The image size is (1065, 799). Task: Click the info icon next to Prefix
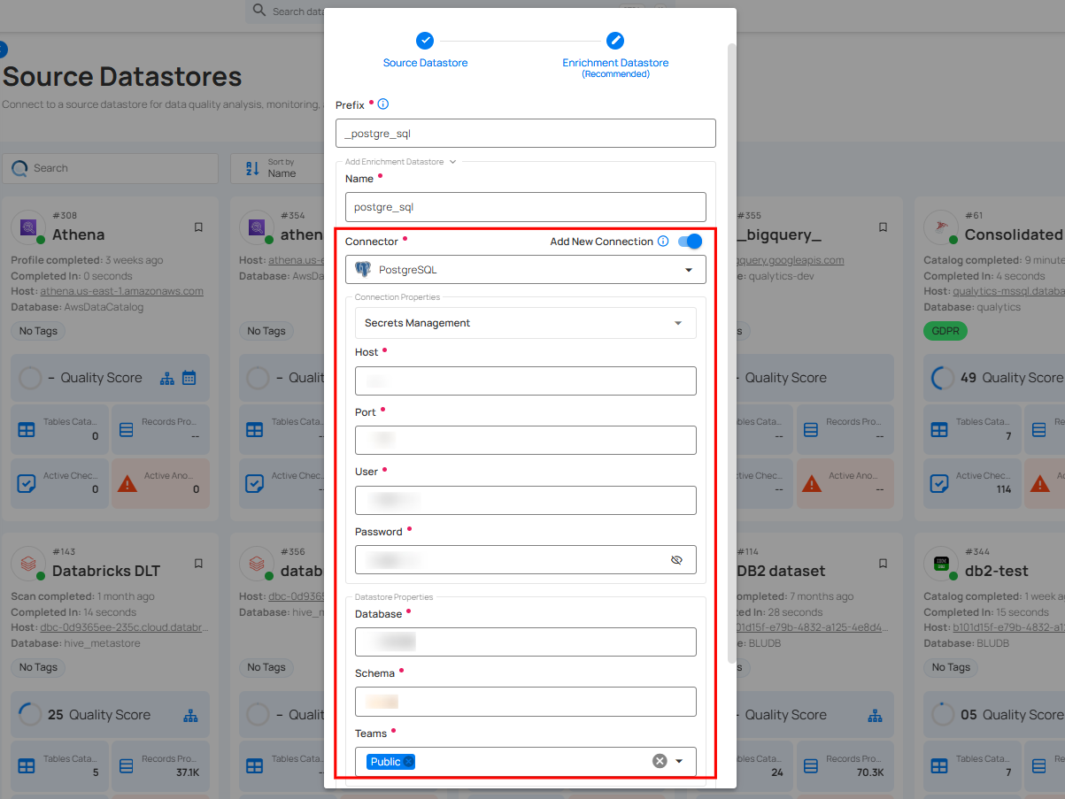(x=382, y=104)
